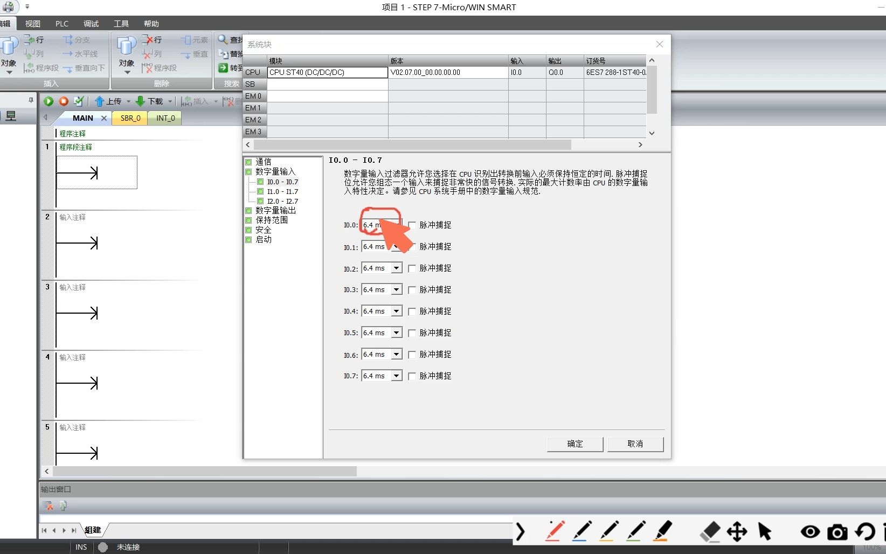
Task: Open I0.3 filter time dropdown
Action: coord(397,289)
